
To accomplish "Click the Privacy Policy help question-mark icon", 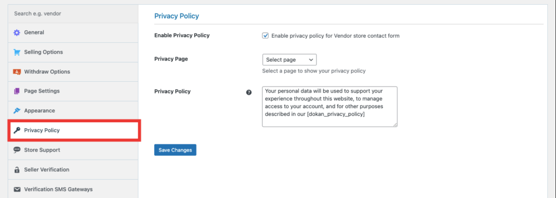I will [x=249, y=93].
